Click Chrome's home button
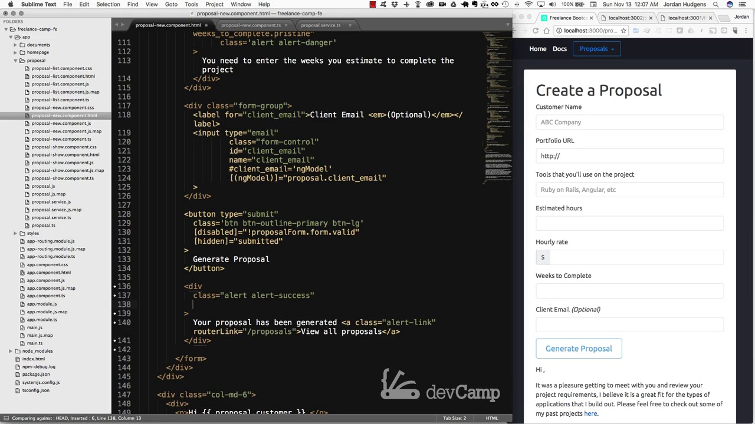755x424 pixels. tap(546, 31)
